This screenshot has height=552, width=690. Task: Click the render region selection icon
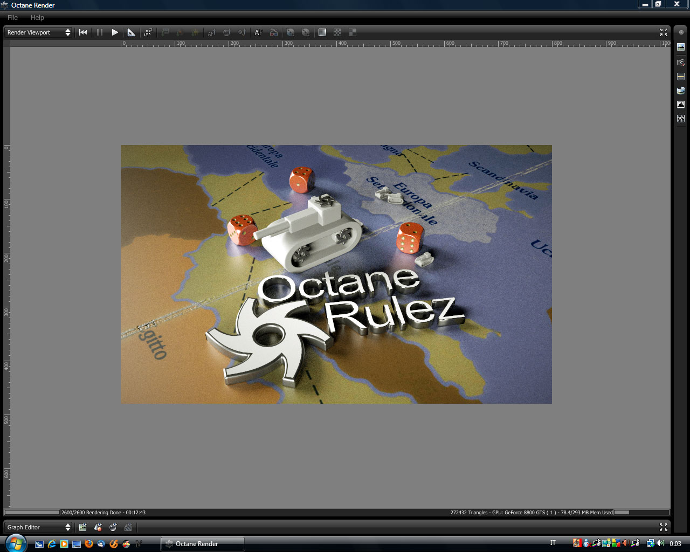(x=148, y=32)
